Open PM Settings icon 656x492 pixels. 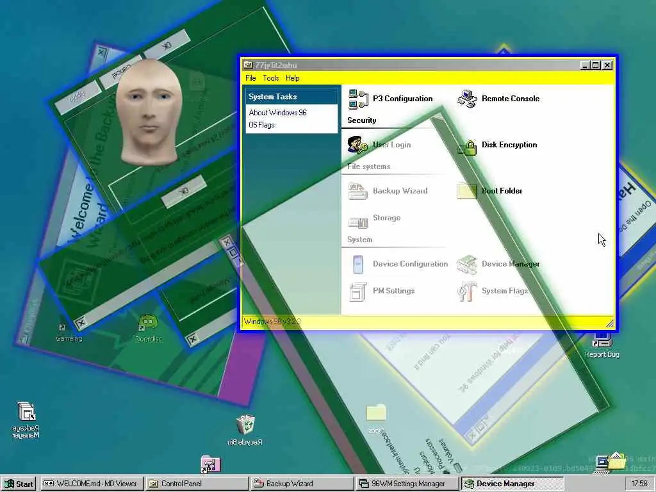[x=358, y=291]
